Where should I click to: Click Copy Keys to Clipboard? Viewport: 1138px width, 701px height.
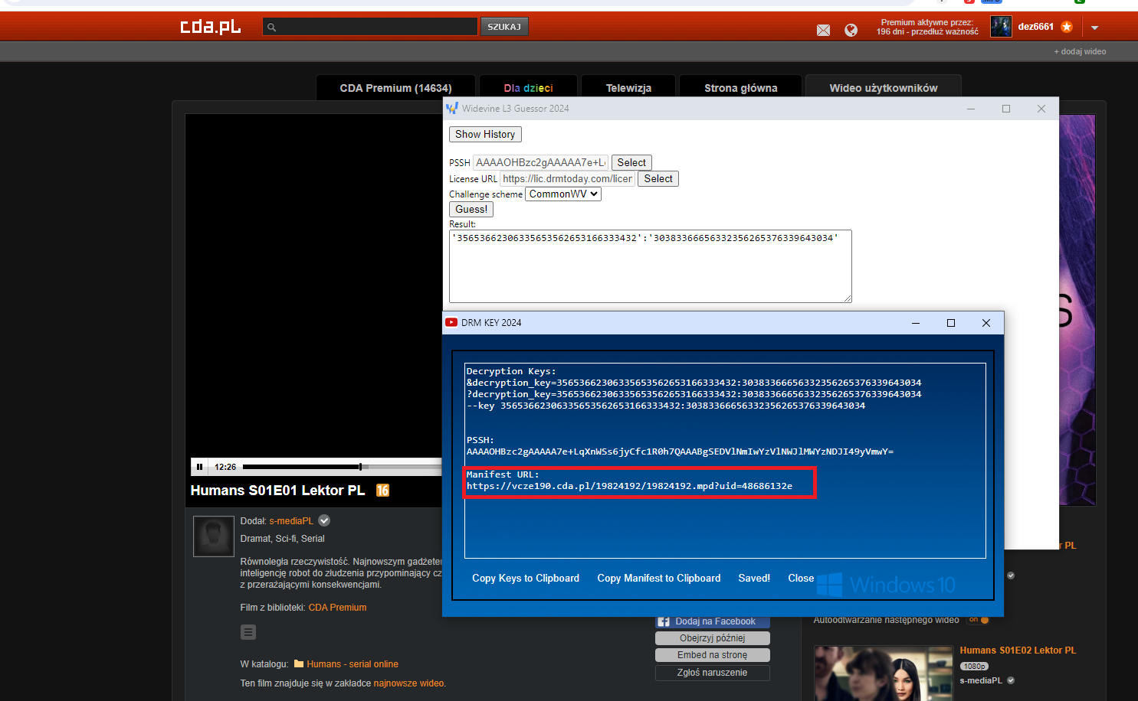coord(526,579)
